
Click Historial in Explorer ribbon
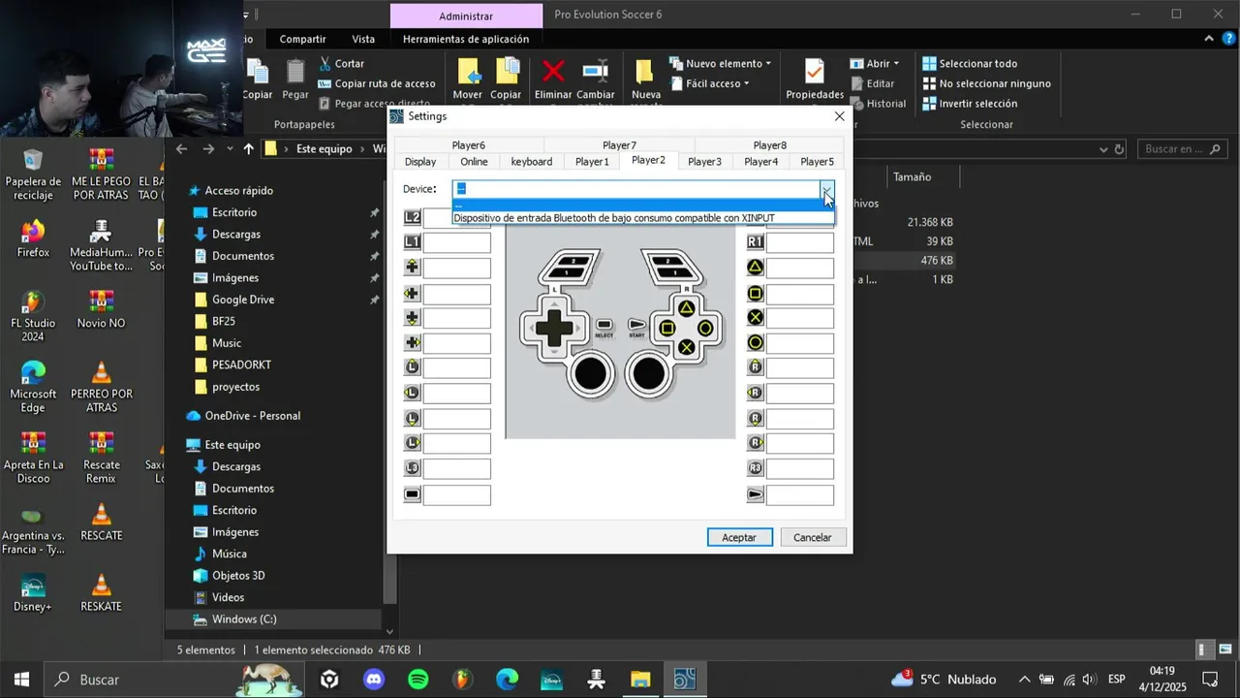(878, 104)
